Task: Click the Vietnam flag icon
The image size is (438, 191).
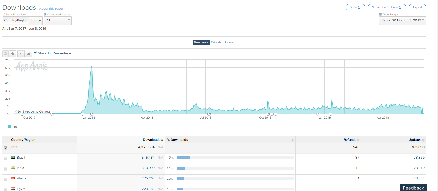Action: pyautogui.click(x=13, y=178)
